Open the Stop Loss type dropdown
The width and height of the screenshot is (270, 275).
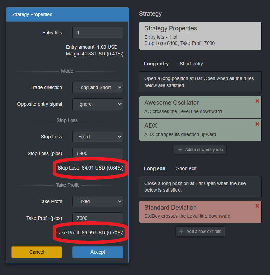[98, 137]
